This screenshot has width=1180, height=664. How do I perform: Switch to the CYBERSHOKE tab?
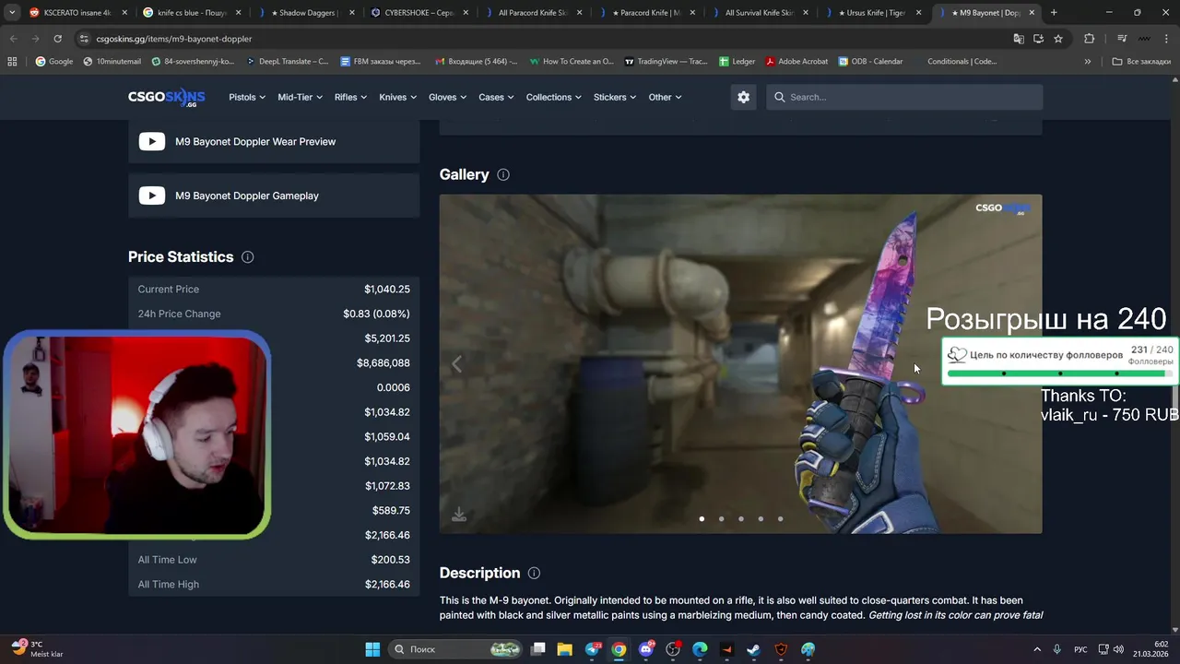[x=418, y=13]
